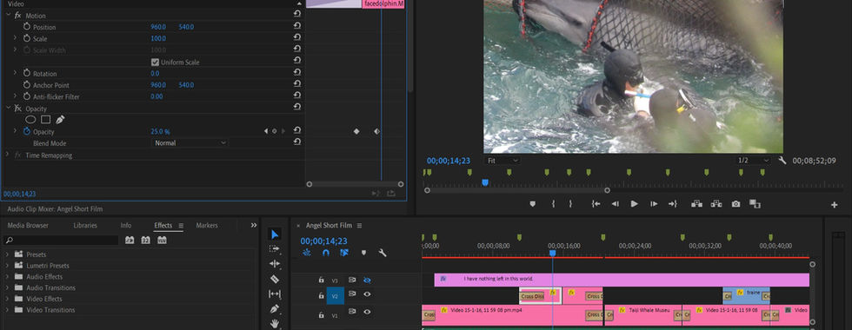Switch to the Libraries tab
This screenshot has height=330, width=852.
click(x=85, y=225)
